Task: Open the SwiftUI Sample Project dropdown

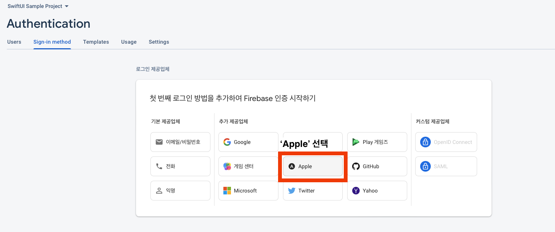Action: (38, 6)
